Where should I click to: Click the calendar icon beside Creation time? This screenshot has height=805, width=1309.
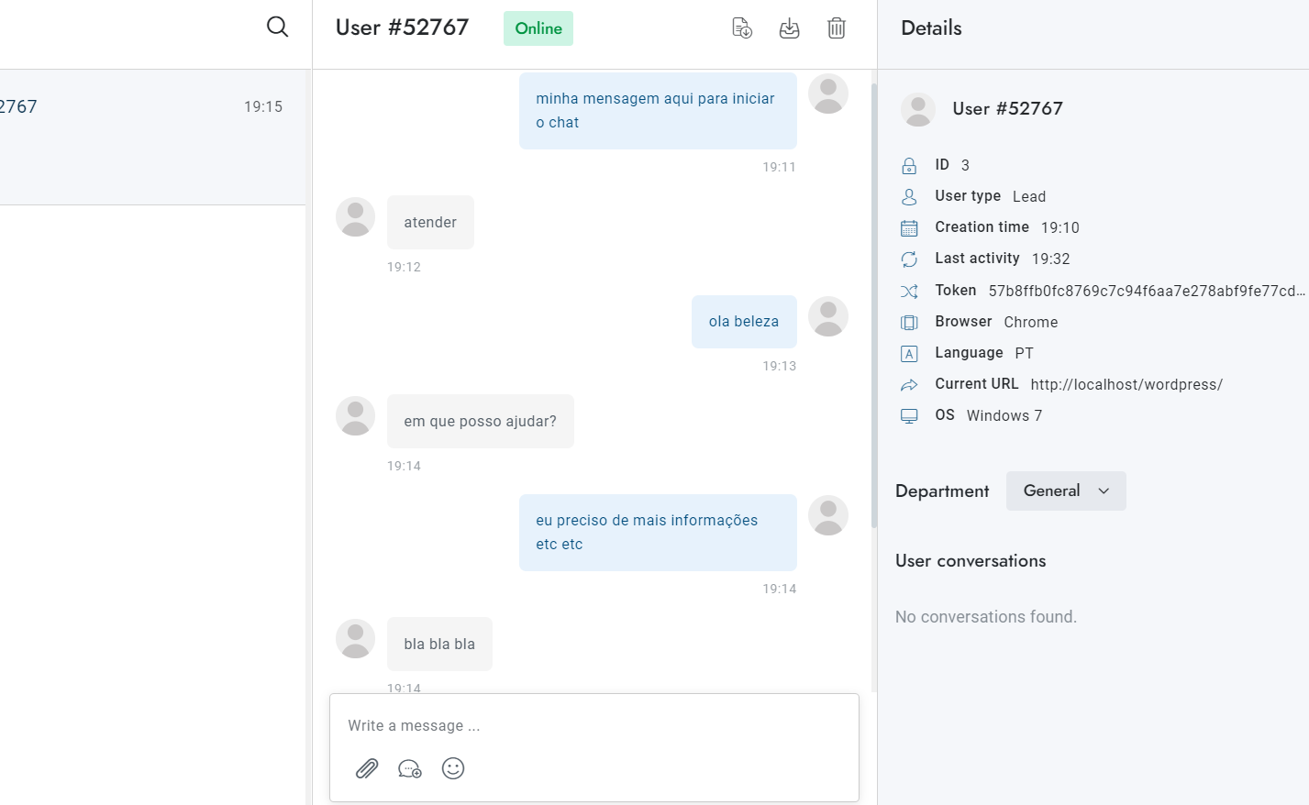point(909,227)
